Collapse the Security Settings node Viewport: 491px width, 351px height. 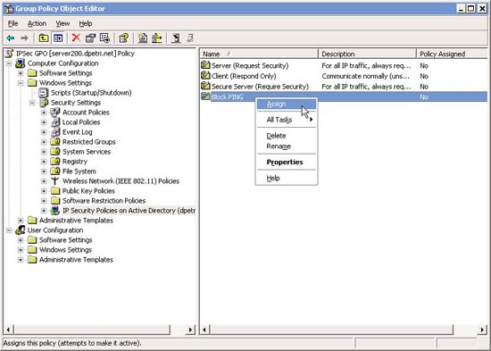[32, 103]
